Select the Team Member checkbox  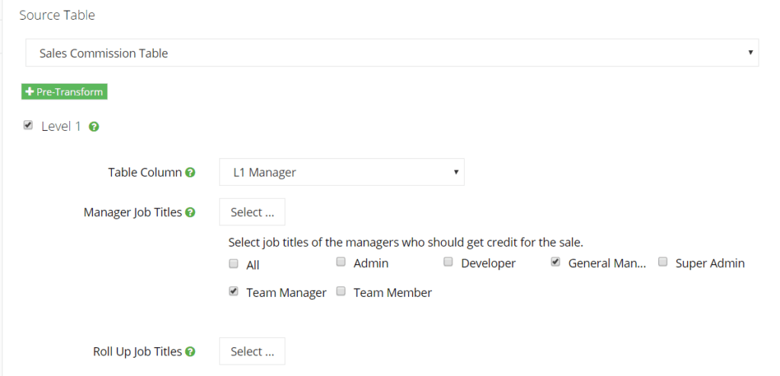(x=340, y=292)
